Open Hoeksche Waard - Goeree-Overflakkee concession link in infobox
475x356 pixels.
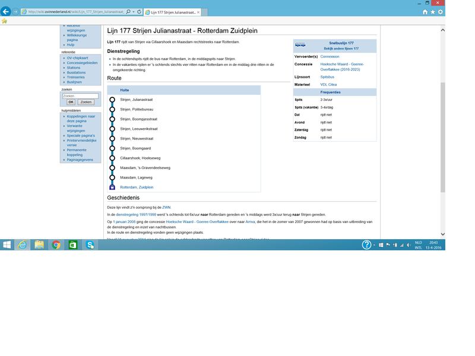click(342, 67)
